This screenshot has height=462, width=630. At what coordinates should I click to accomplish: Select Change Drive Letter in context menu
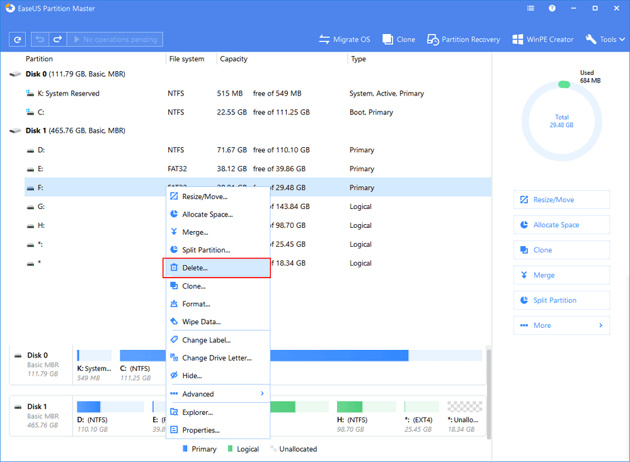(218, 358)
